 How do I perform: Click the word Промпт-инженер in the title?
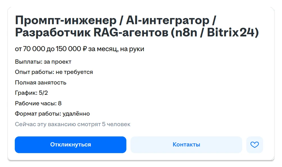[66, 21]
